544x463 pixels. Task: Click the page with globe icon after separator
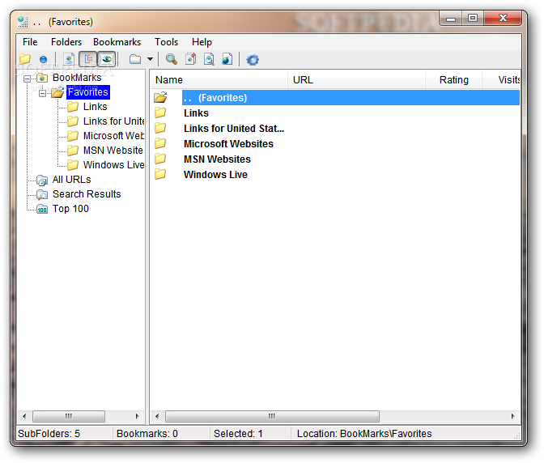pos(69,59)
